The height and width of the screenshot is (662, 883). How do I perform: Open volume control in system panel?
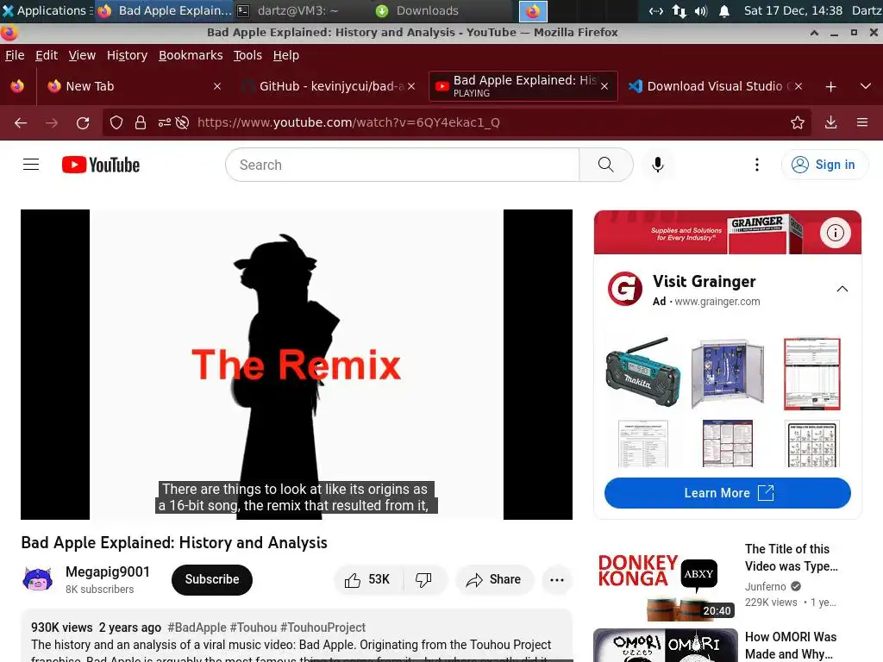701,10
